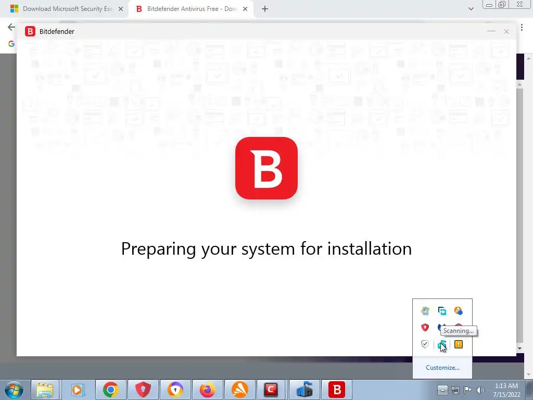
Task: Launch Windows Media Player from taskbar
Action: click(77, 390)
